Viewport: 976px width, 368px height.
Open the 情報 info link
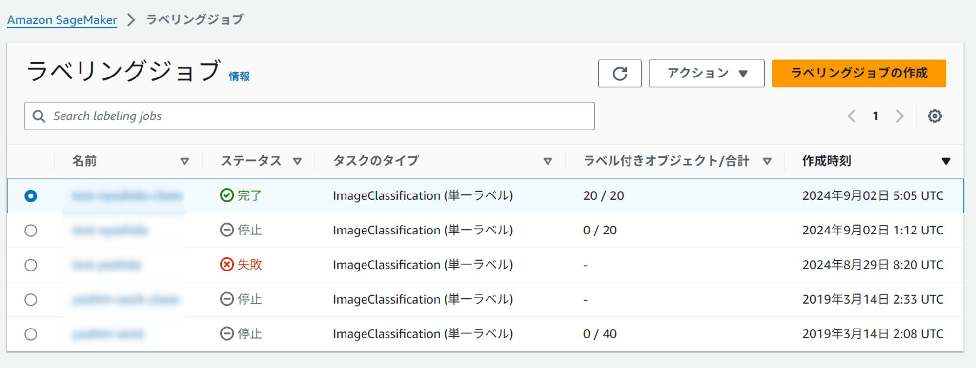coord(239,77)
